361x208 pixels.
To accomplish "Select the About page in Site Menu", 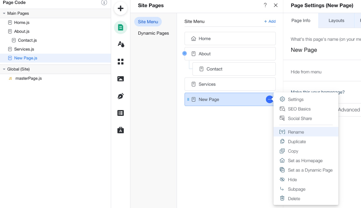I will tap(230, 54).
